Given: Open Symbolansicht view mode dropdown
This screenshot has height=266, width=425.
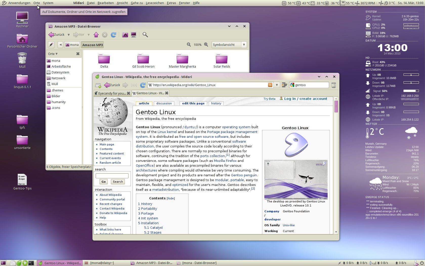Looking at the screenshot, I should [x=229, y=45].
